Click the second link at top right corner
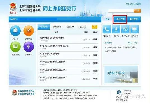Screen dimensions: 150x104 tap(138, 4)
